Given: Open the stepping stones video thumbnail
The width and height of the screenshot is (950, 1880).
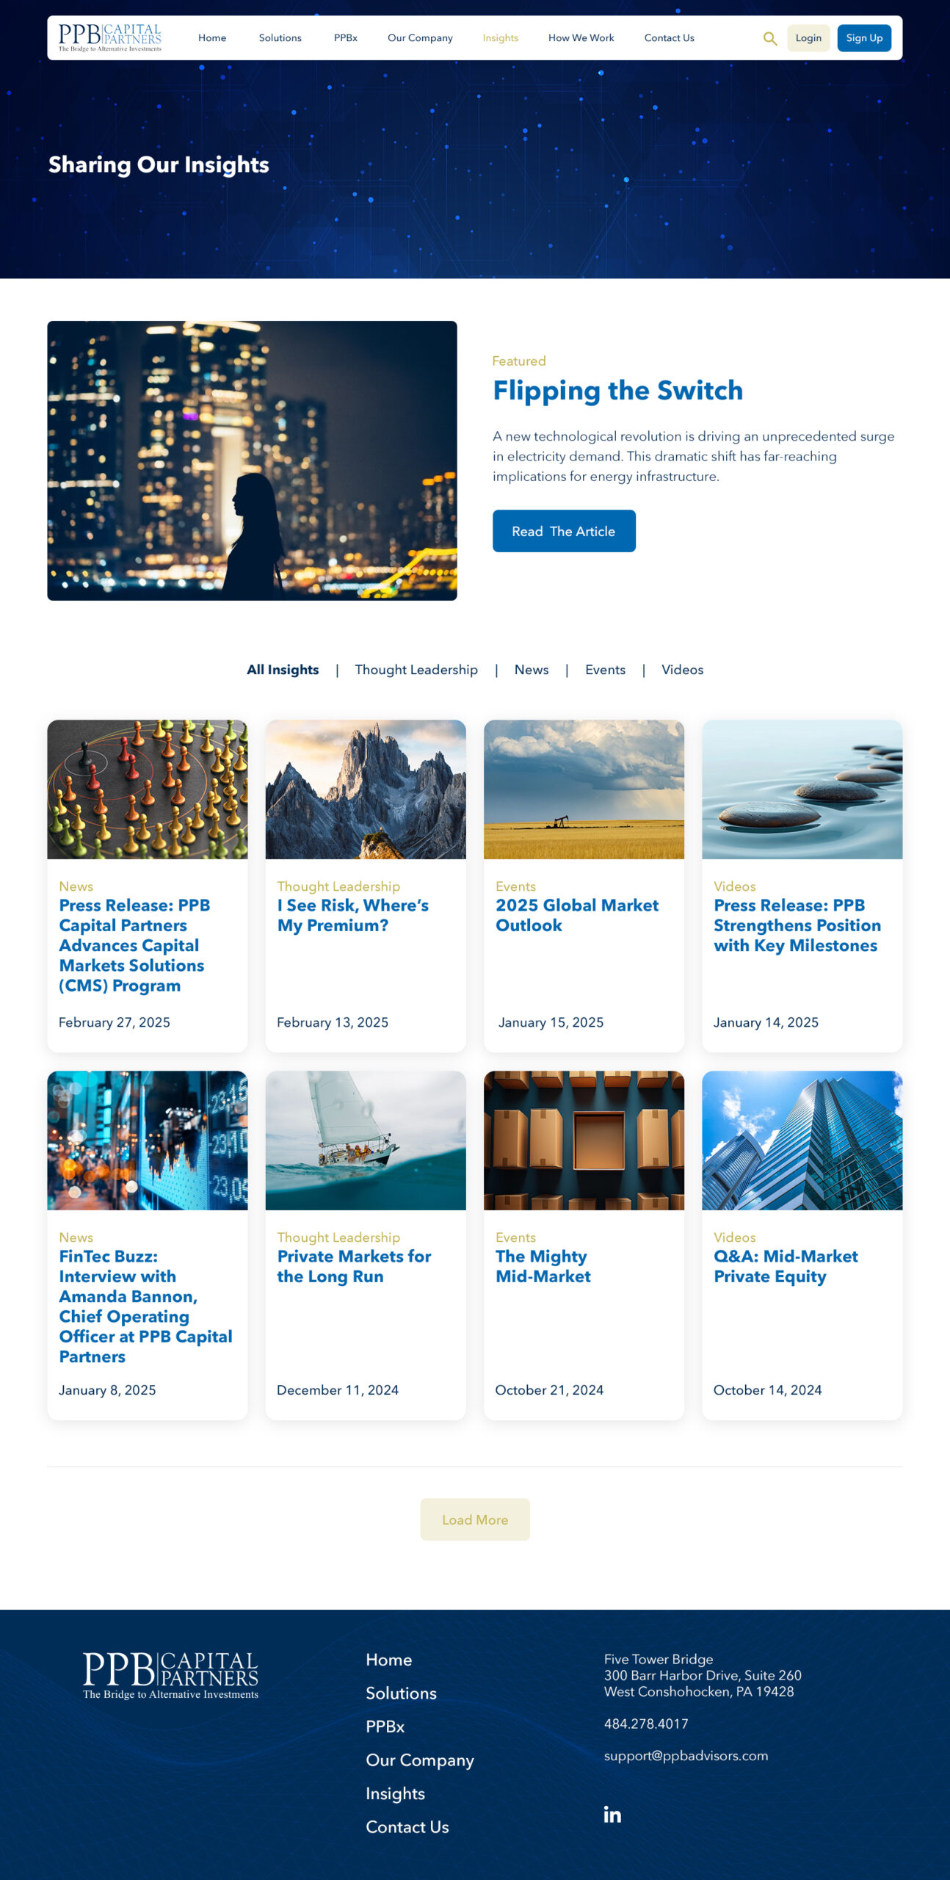Looking at the screenshot, I should 802,789.
